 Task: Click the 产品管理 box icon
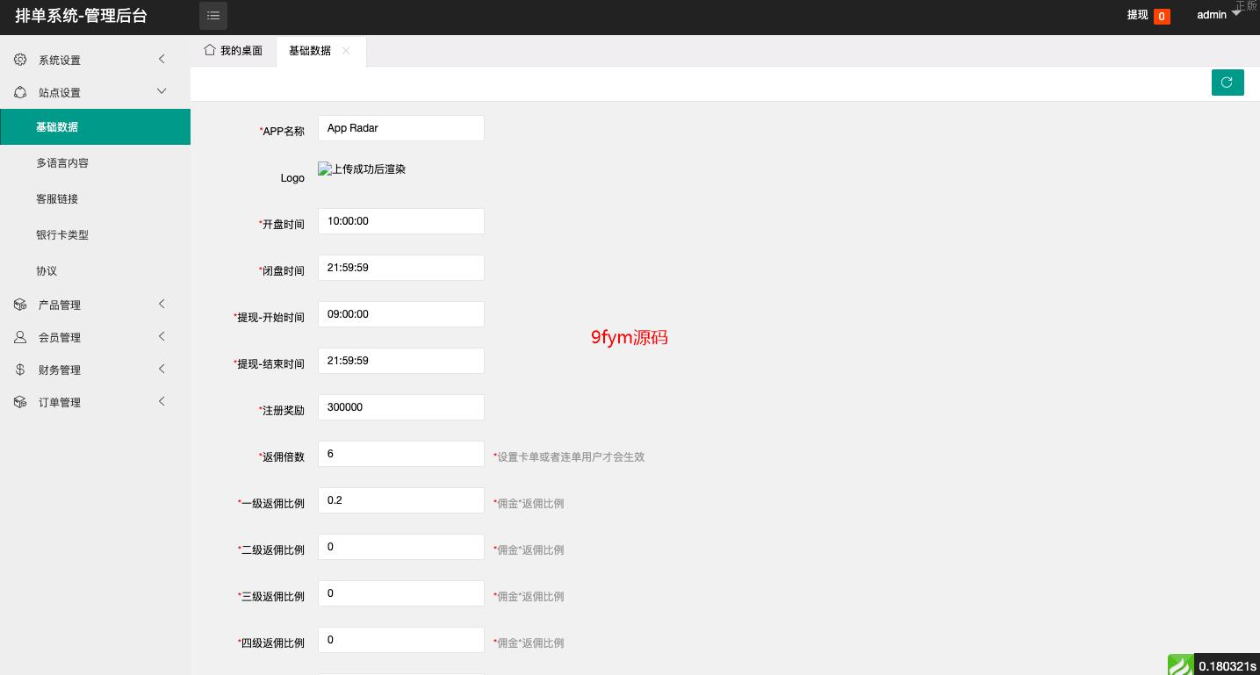(x=20, y=305)
